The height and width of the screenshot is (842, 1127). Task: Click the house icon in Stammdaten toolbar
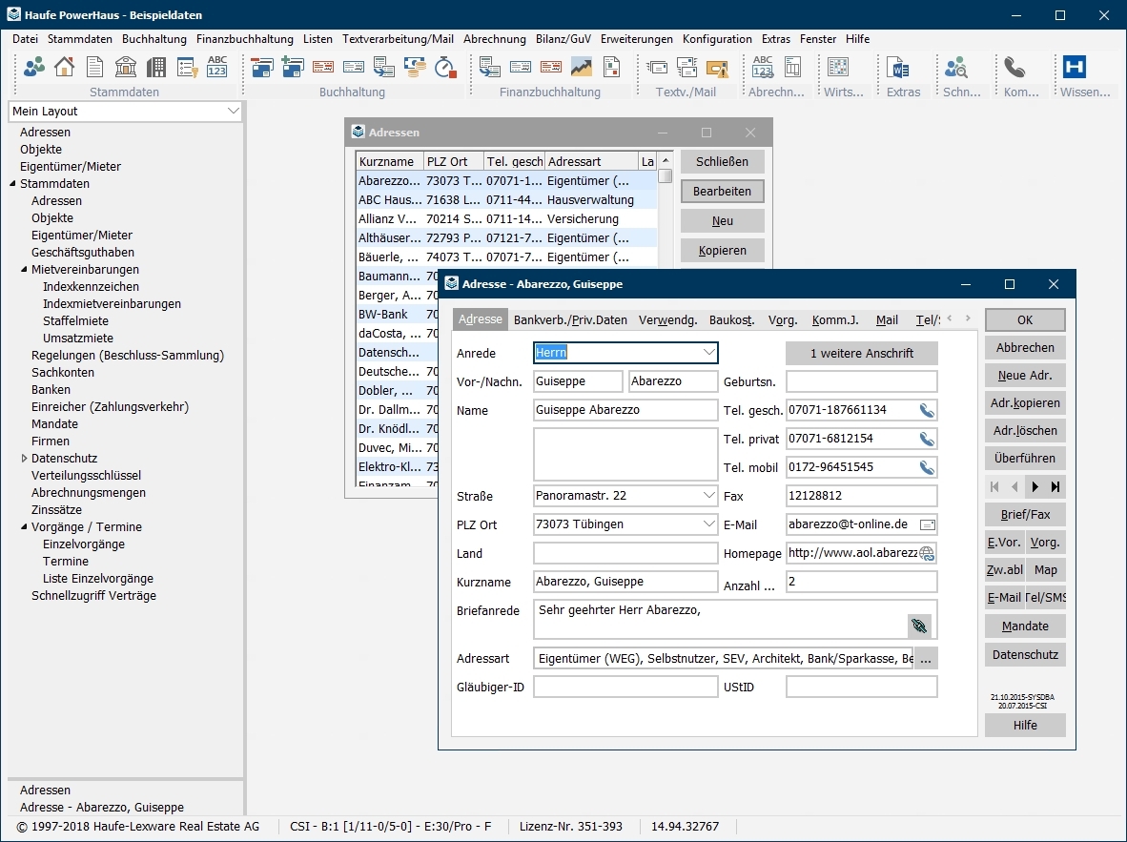(x=65, y=67)
